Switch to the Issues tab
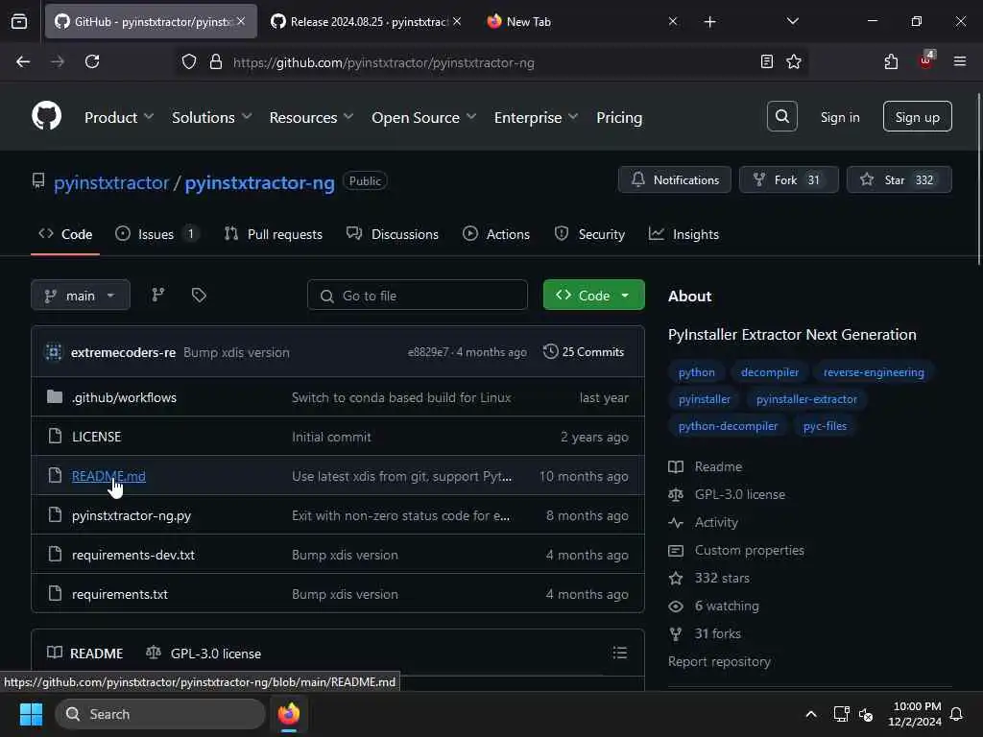Image resolution: width=983 pixels, height=737 pixels. (x=158, y=234)
